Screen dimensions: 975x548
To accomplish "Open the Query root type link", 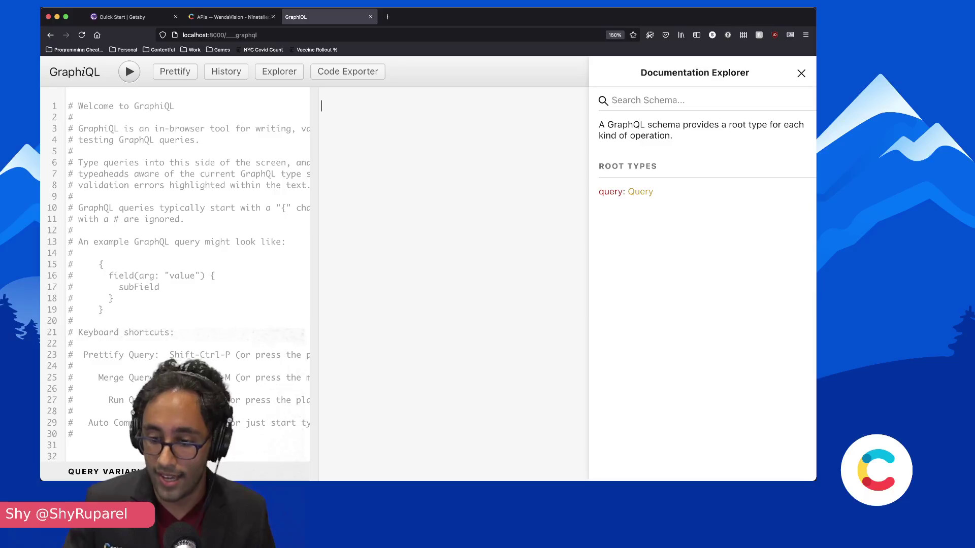I will pos(640,192).
